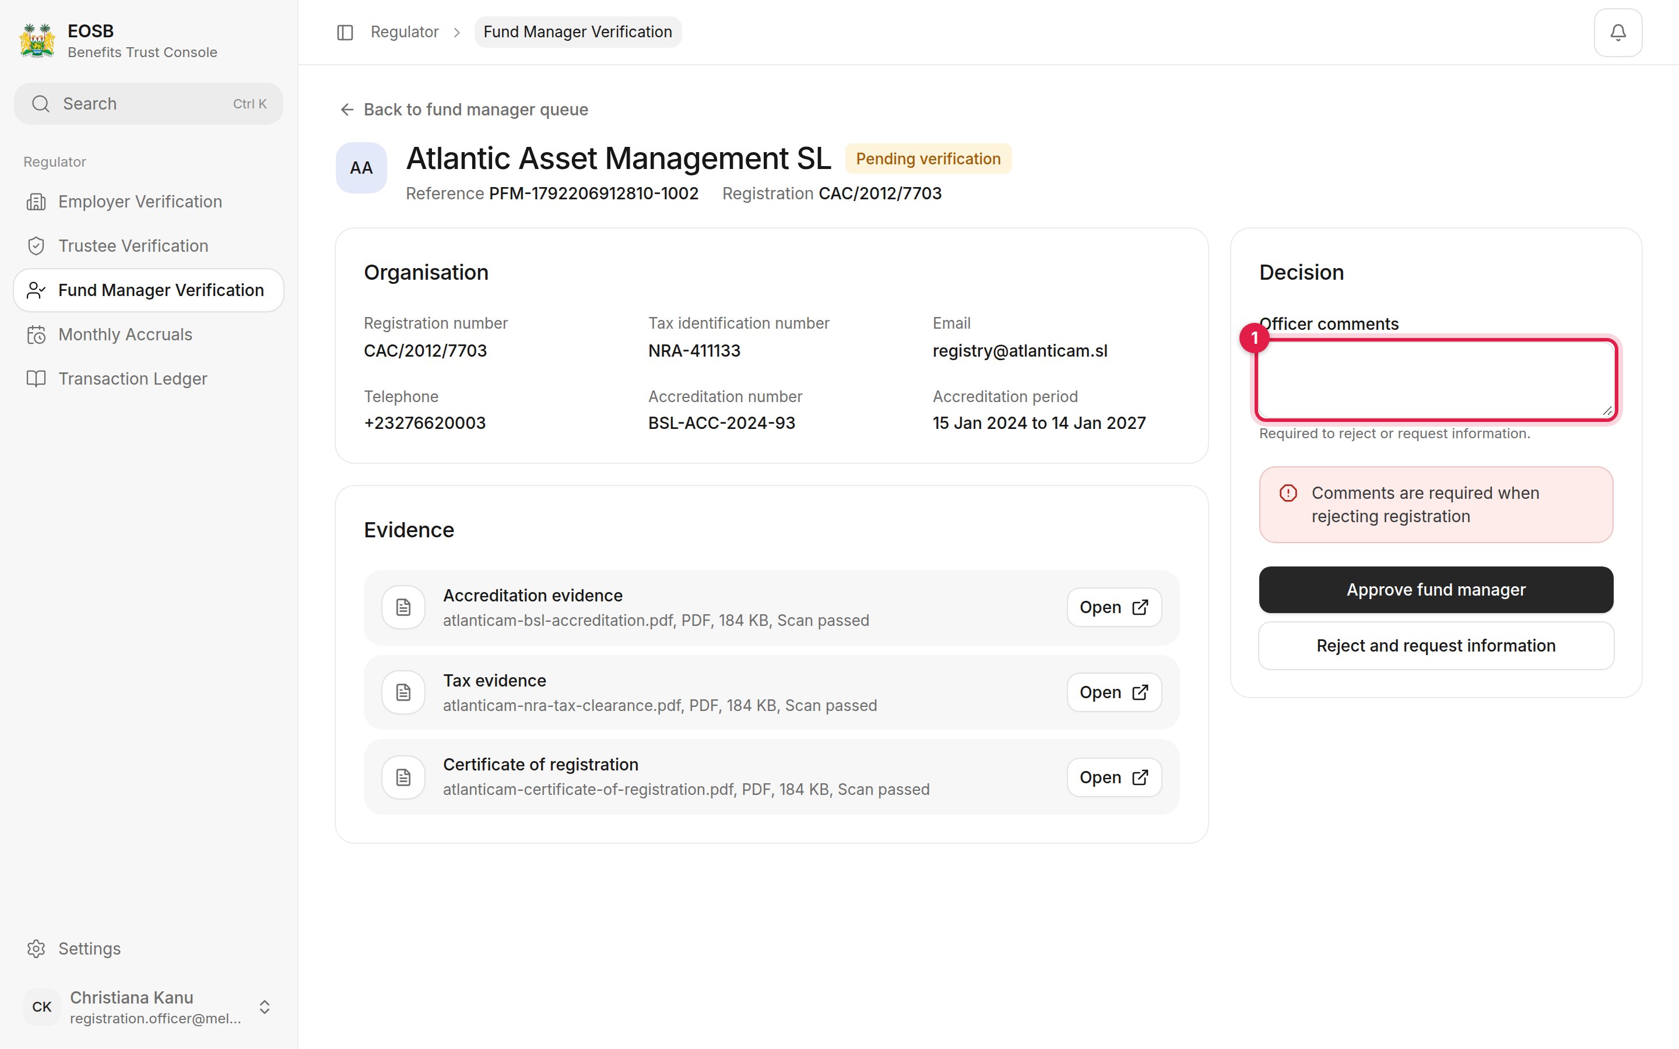Click the back arrow icon beside queue link

(x=347, y=110)
